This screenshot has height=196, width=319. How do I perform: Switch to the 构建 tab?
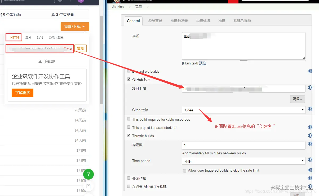coord(222,21)
